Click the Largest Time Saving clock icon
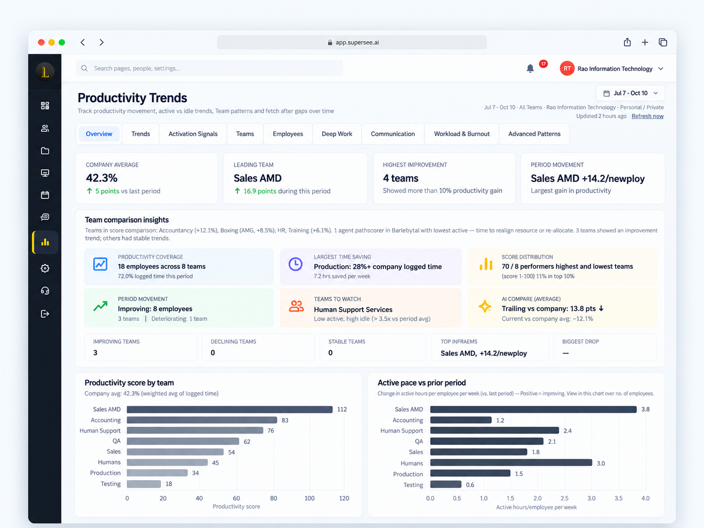The width and height of the screenshot is (704, 528). click(296, 264)
